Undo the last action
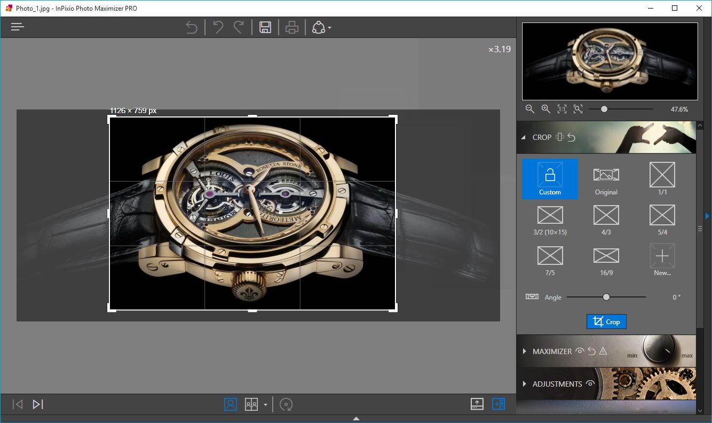712x423 pixels. click(218, 27)
